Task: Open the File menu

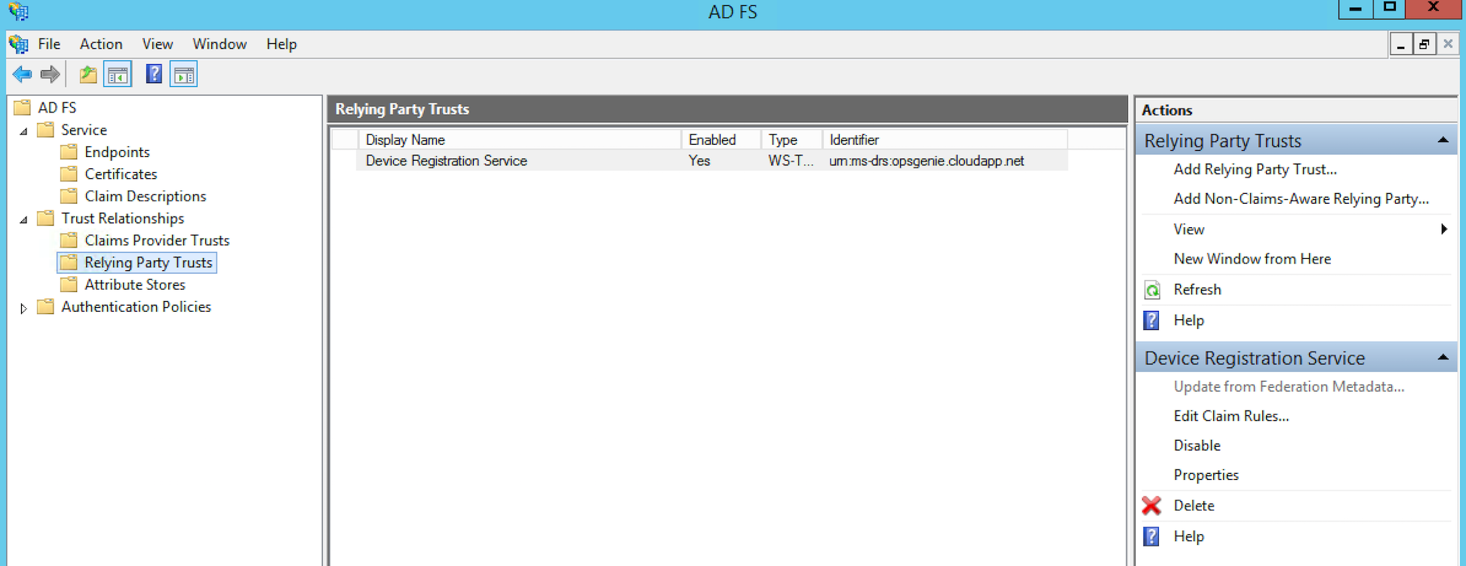Action: coord(49,44)
